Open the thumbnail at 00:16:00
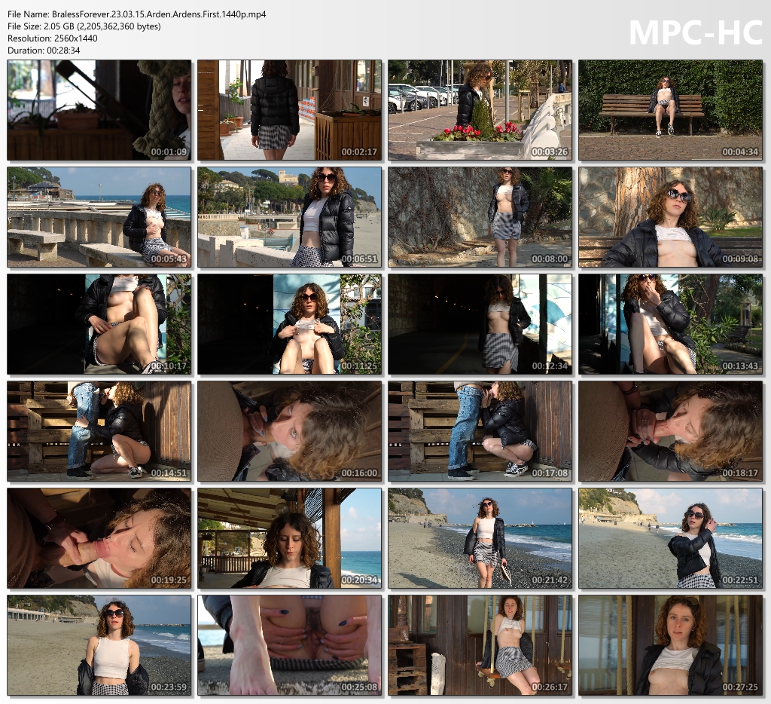 click(x=290, y=431)
